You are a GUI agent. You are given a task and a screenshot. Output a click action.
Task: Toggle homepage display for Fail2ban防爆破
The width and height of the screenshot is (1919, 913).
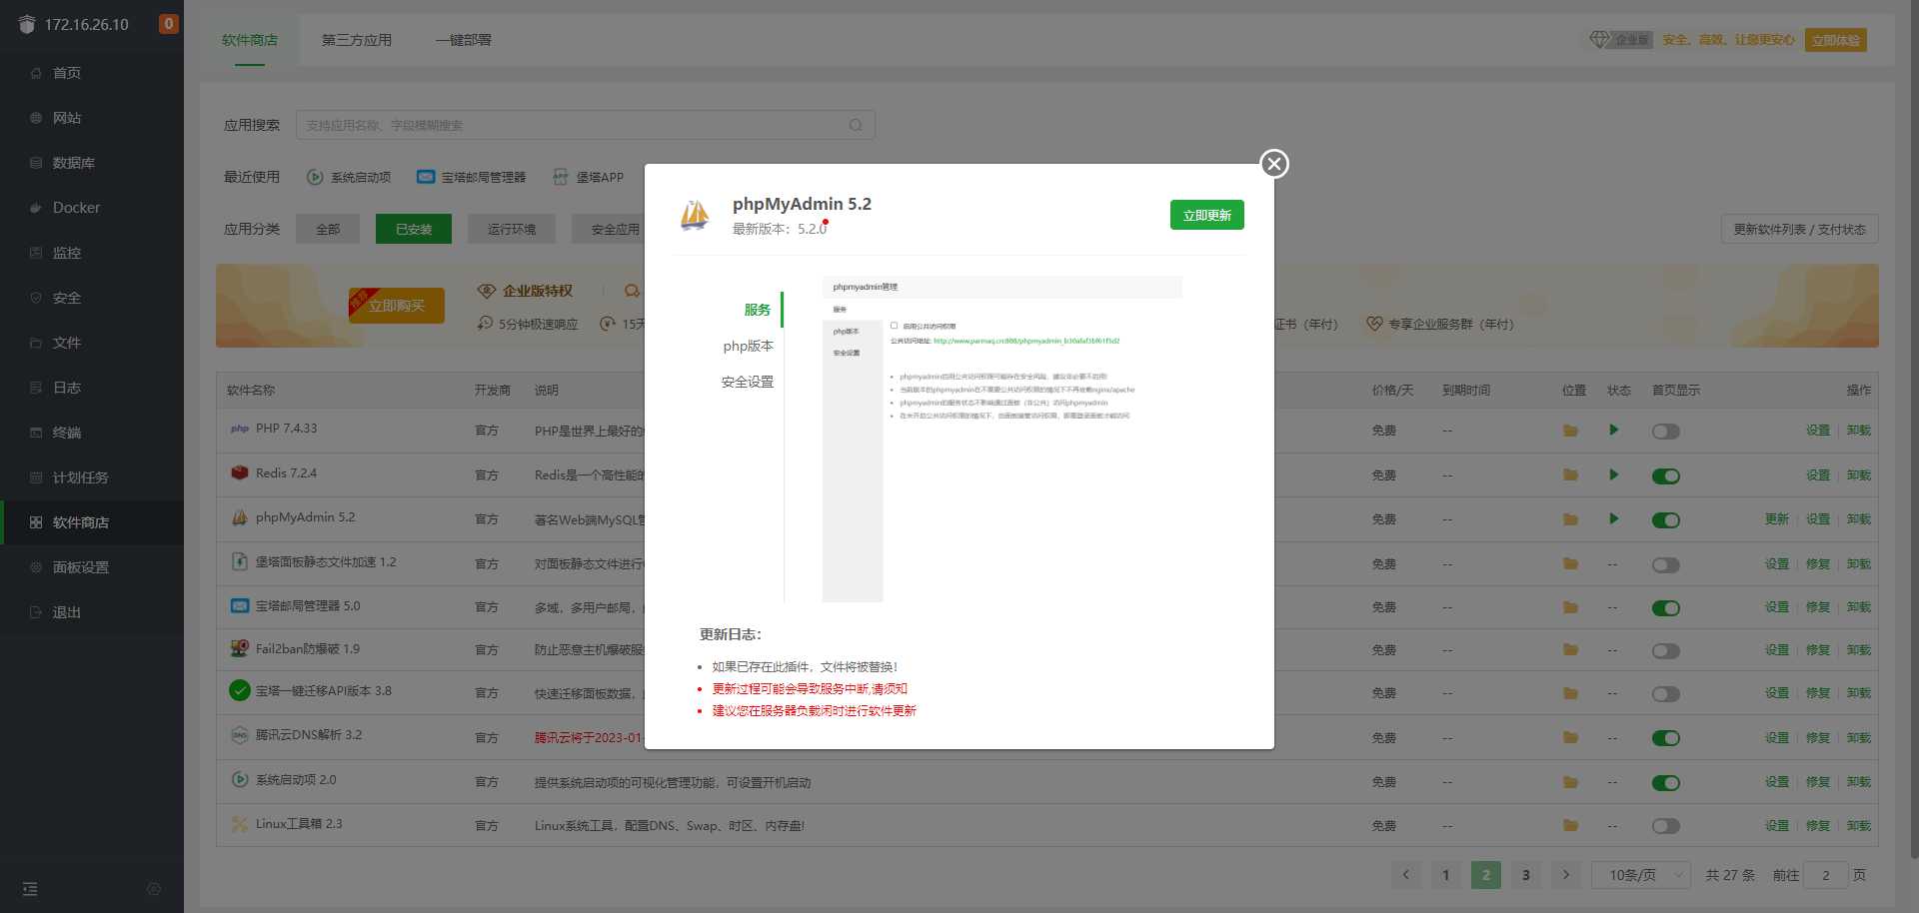tap(1666, 651)
